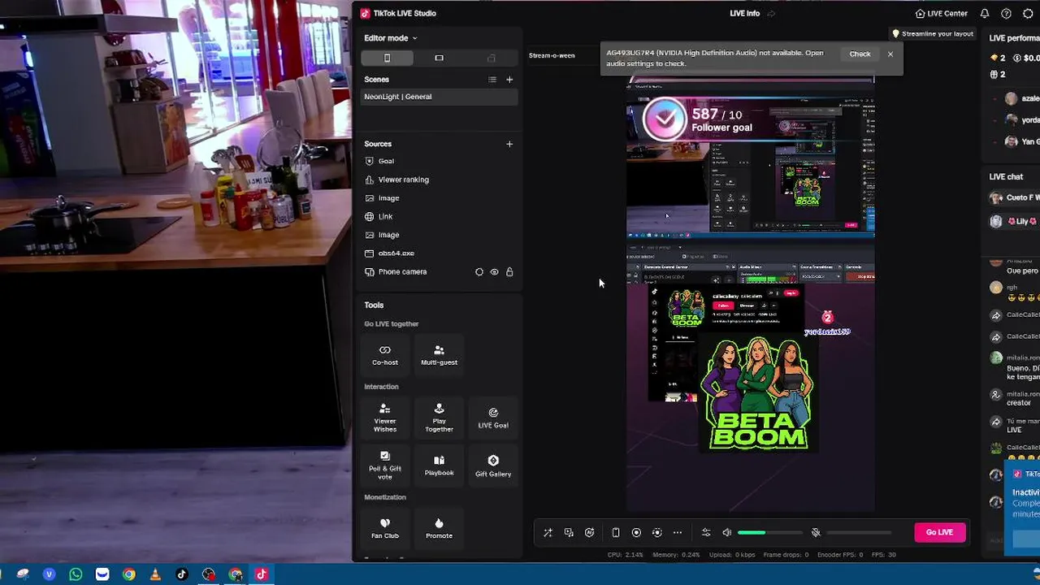Click the AI assistant icon in bottom toolbar

[590, 533]
